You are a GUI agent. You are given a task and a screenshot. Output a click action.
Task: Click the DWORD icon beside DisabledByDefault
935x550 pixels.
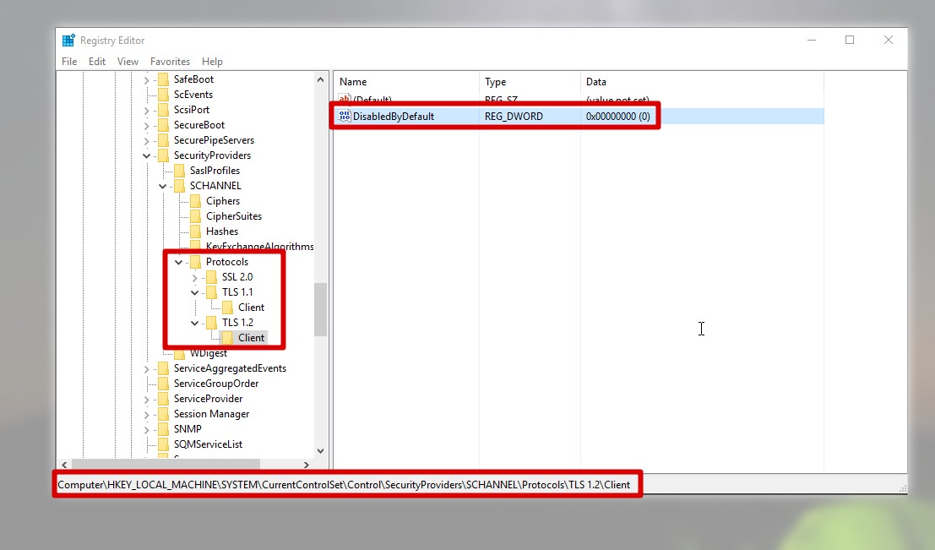coord(344,117)
